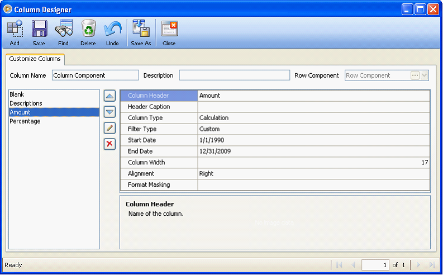Select Descriptions in the column list

tap(54, 103)
